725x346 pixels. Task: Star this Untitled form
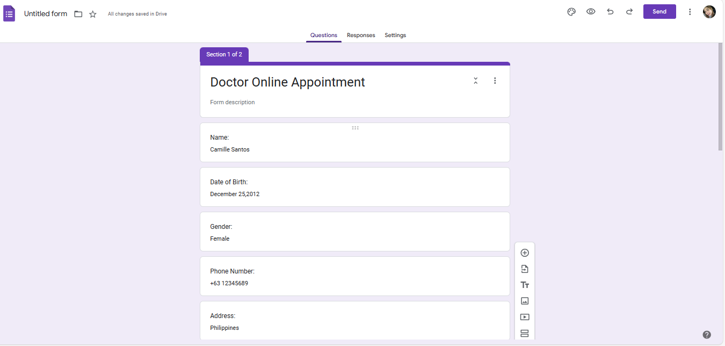pos(93,14)
